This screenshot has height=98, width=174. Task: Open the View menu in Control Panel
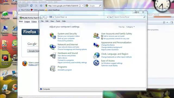click(52, 21)
